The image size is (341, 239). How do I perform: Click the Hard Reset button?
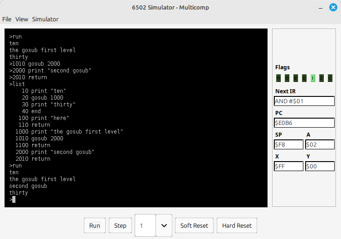(237, 225)
